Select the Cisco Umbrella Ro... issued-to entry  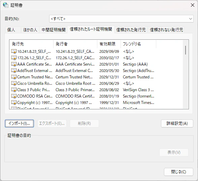[x=35, y=83]
